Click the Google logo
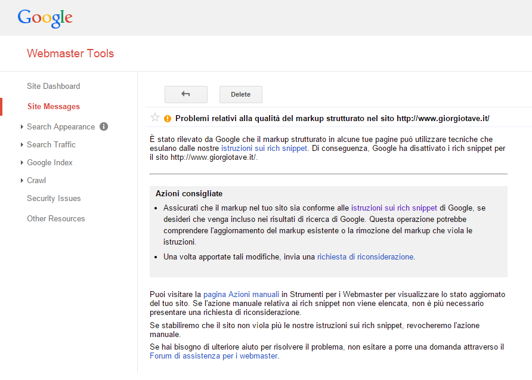This screenshot has height=380, width=532. coord(45,18)
